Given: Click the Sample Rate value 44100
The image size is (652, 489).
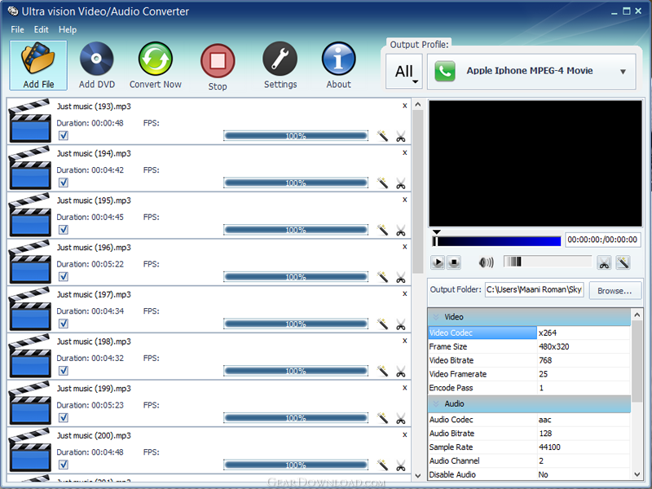Looking at the screenshot, I should tap(549, 447).
